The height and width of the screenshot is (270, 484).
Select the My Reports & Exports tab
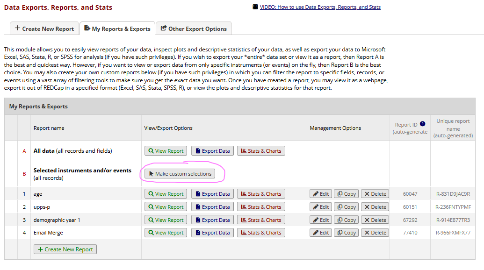click(117, 28)
